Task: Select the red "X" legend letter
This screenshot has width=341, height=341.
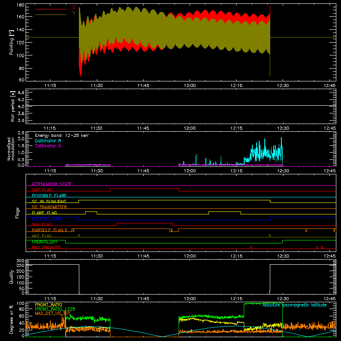Action: 74,7
